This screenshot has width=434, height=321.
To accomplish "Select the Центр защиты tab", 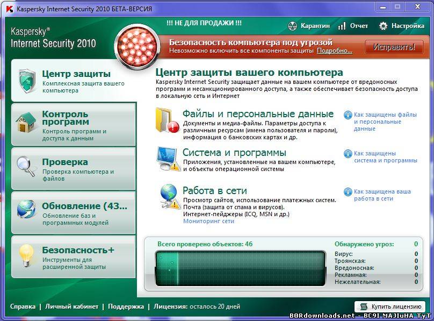I will pos(74,81).
